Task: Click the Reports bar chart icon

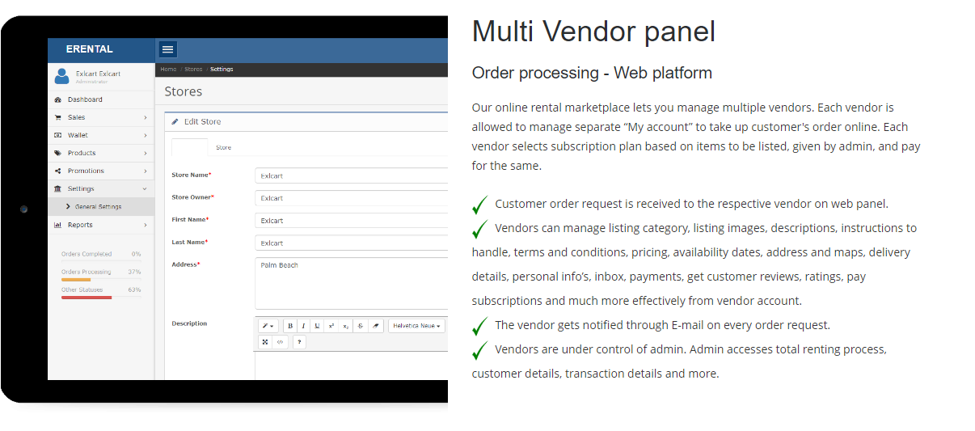Action: tap(57, 225)
